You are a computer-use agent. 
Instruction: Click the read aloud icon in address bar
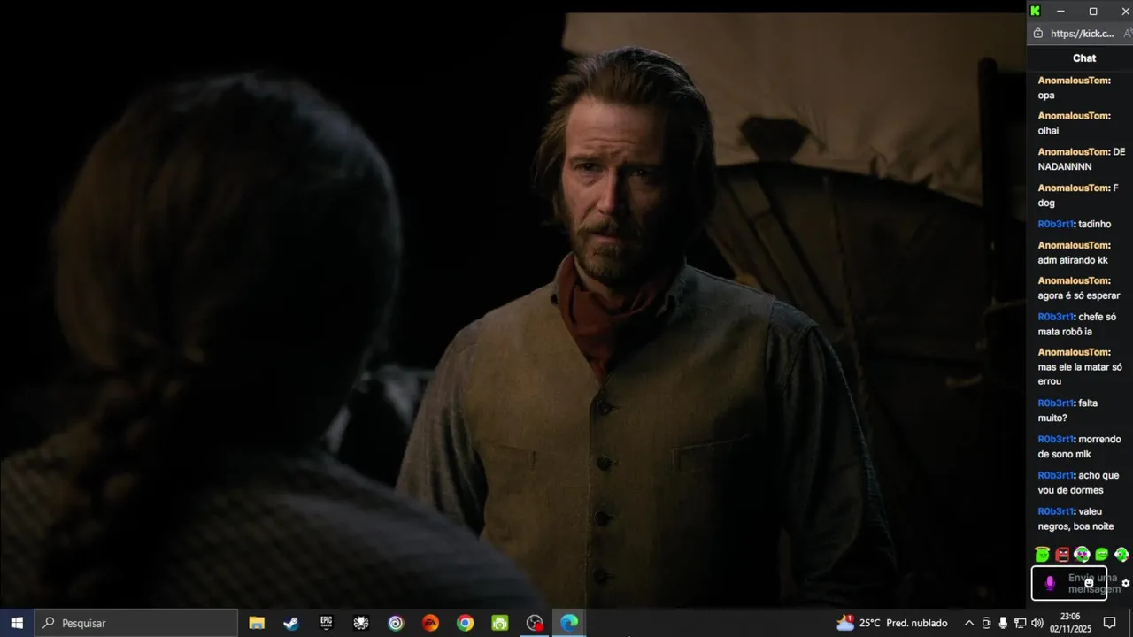coord(1128,34)
